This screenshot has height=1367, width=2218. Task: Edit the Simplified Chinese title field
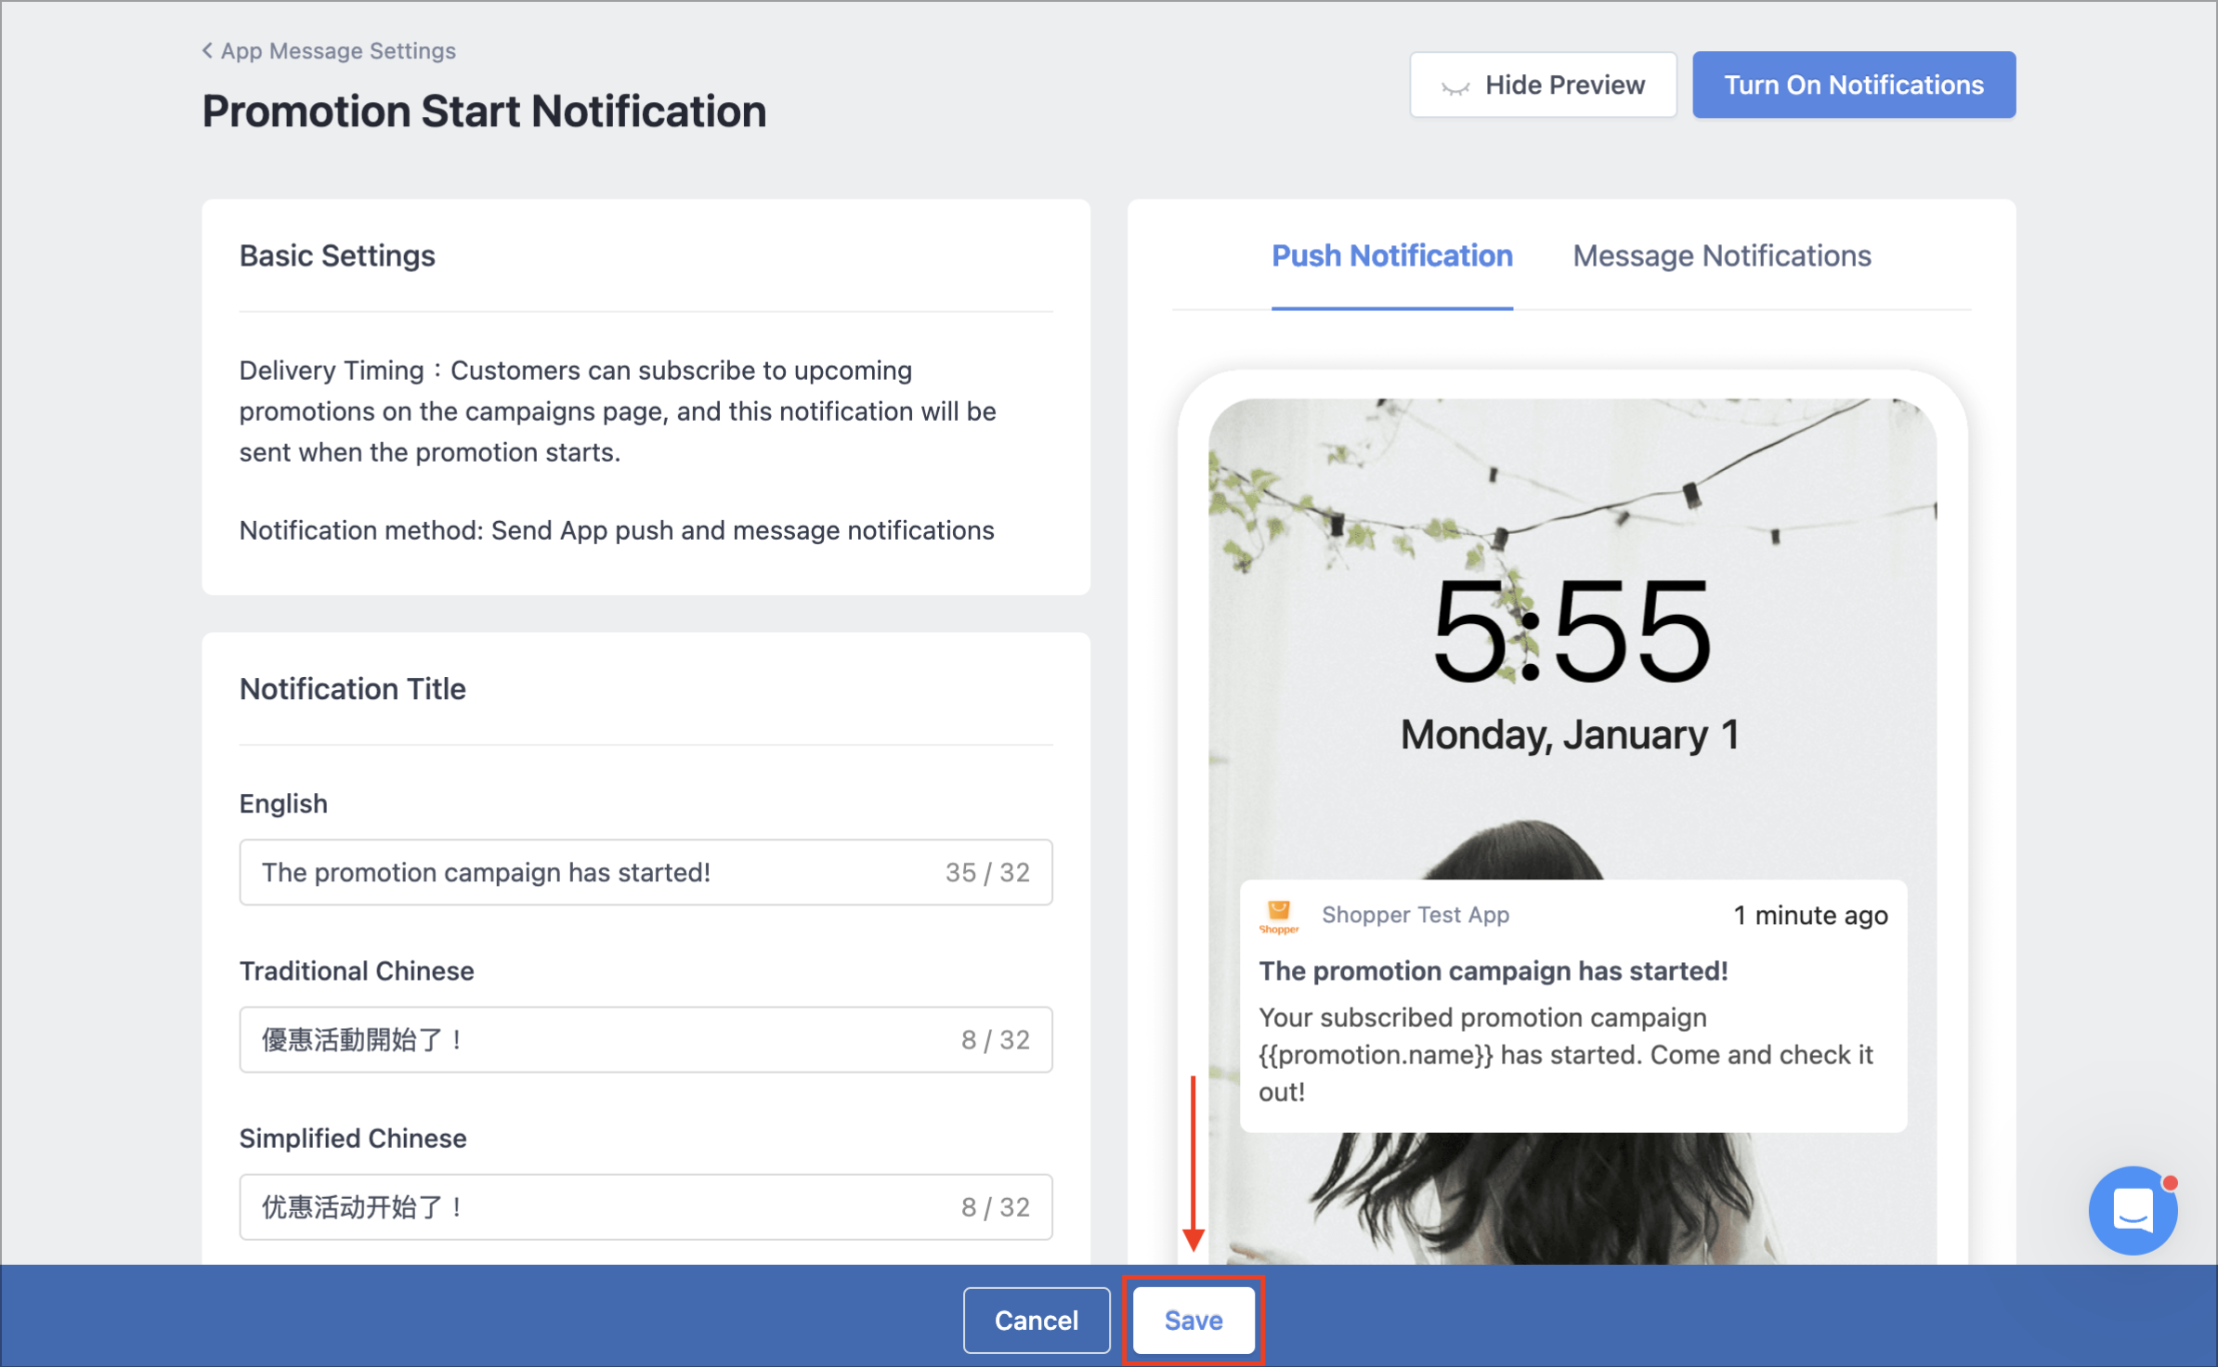(646, 1206)
